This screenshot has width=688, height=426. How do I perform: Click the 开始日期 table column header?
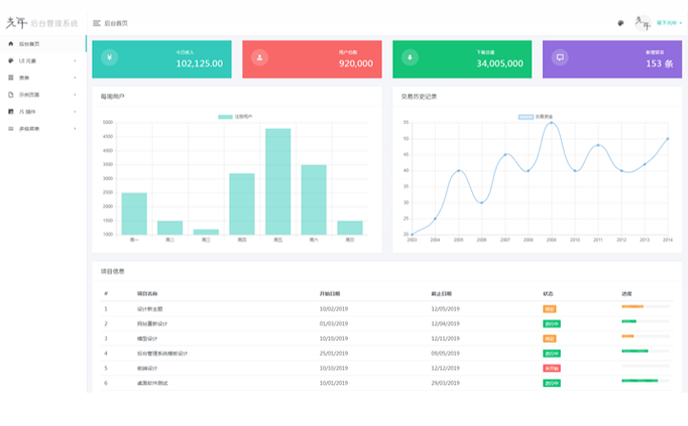(330, 293)
